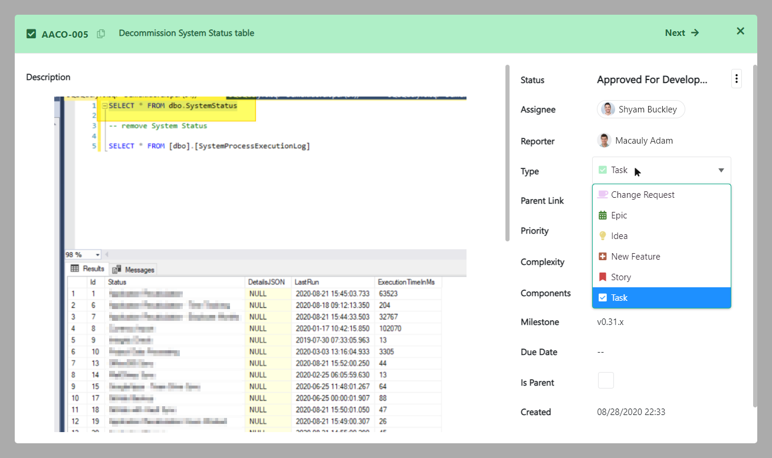This screenshot has width=772, height=458.
Task: Click the Change Request cup icon
Action: [603, 194]
